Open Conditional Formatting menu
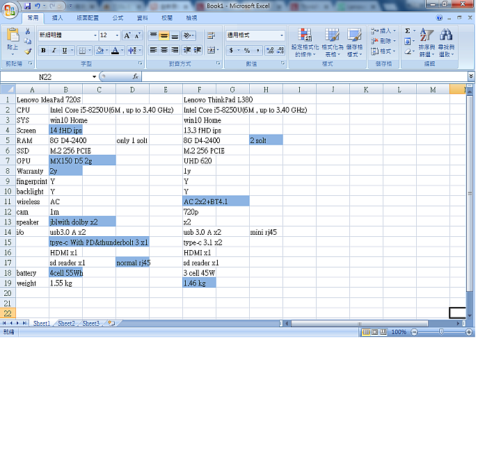This screenshot has width=501, height=471. [305, 43]
